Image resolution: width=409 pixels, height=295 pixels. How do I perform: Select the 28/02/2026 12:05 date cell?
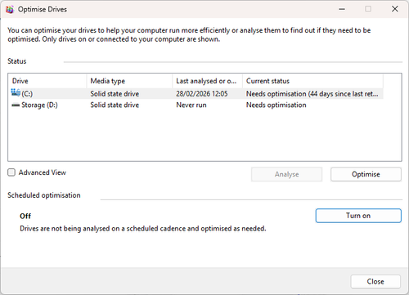(202, 94)
